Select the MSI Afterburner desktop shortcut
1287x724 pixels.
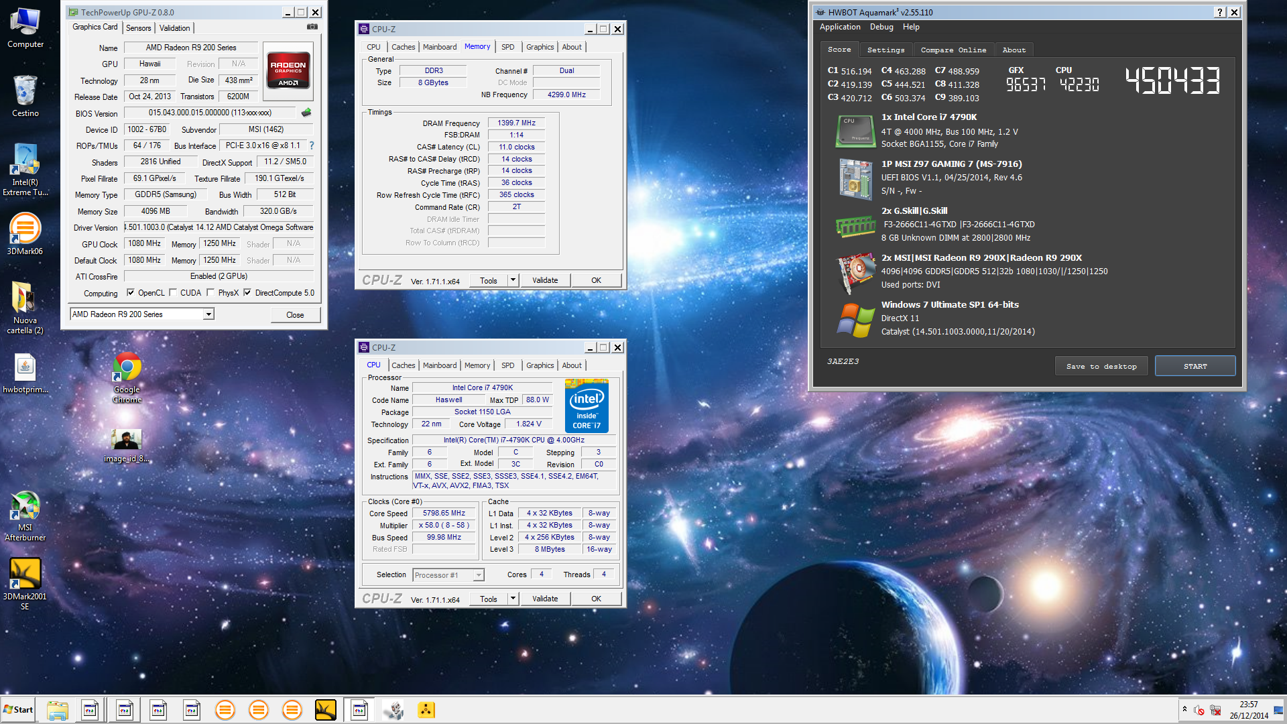point(25,515)
